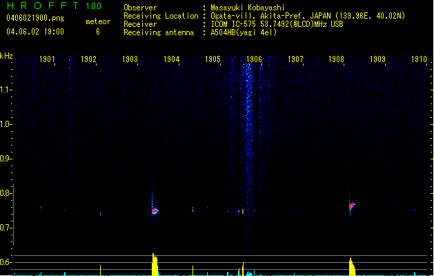Click the kHz axis unit label
Screen dimensions: 434x276
(6, 56)
